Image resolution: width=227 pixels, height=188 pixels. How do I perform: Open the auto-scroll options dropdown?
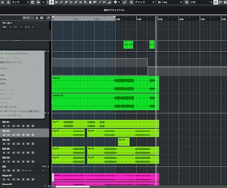[x=43, y=2]
